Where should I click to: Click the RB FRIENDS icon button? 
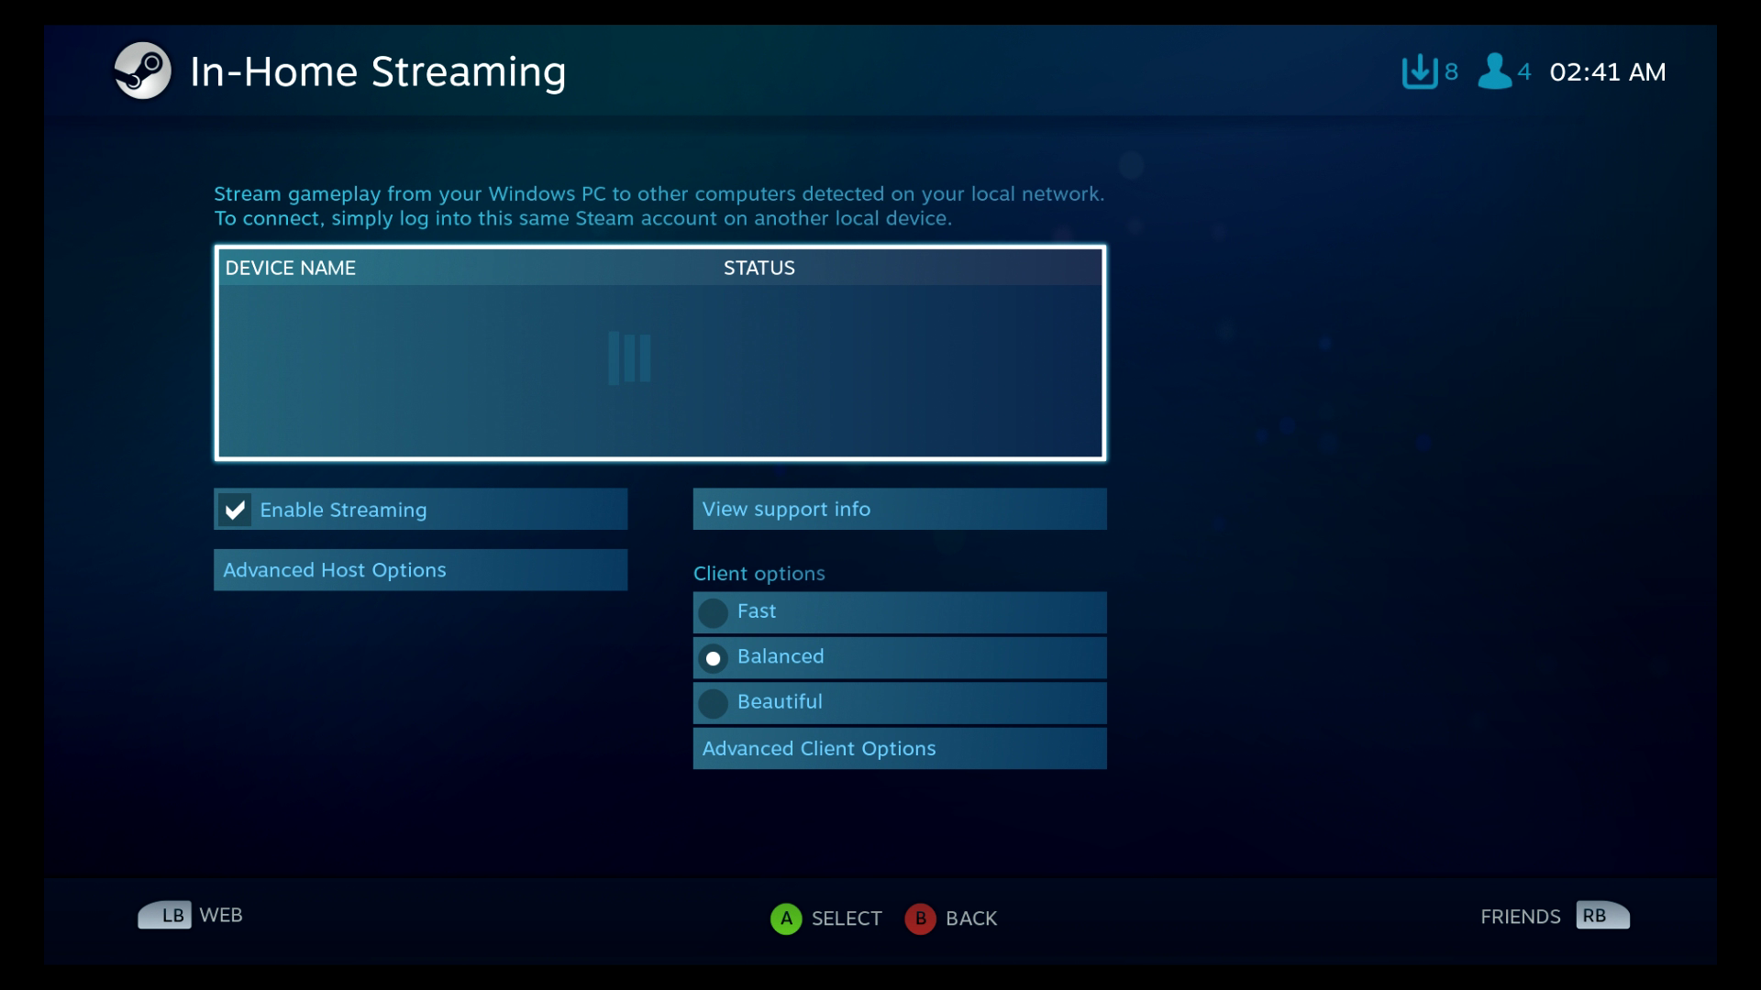pyautogui.click(x=1597, y=917)
